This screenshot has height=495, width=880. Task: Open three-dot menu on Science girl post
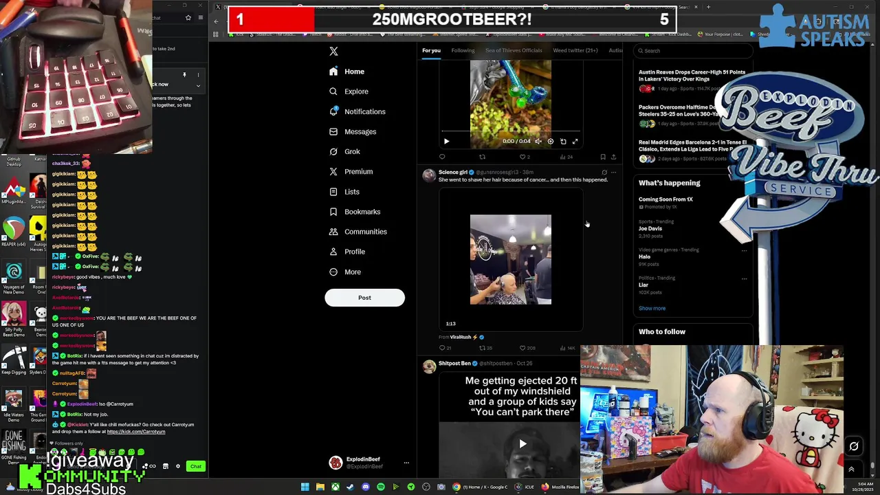click(x=613, y=173)
